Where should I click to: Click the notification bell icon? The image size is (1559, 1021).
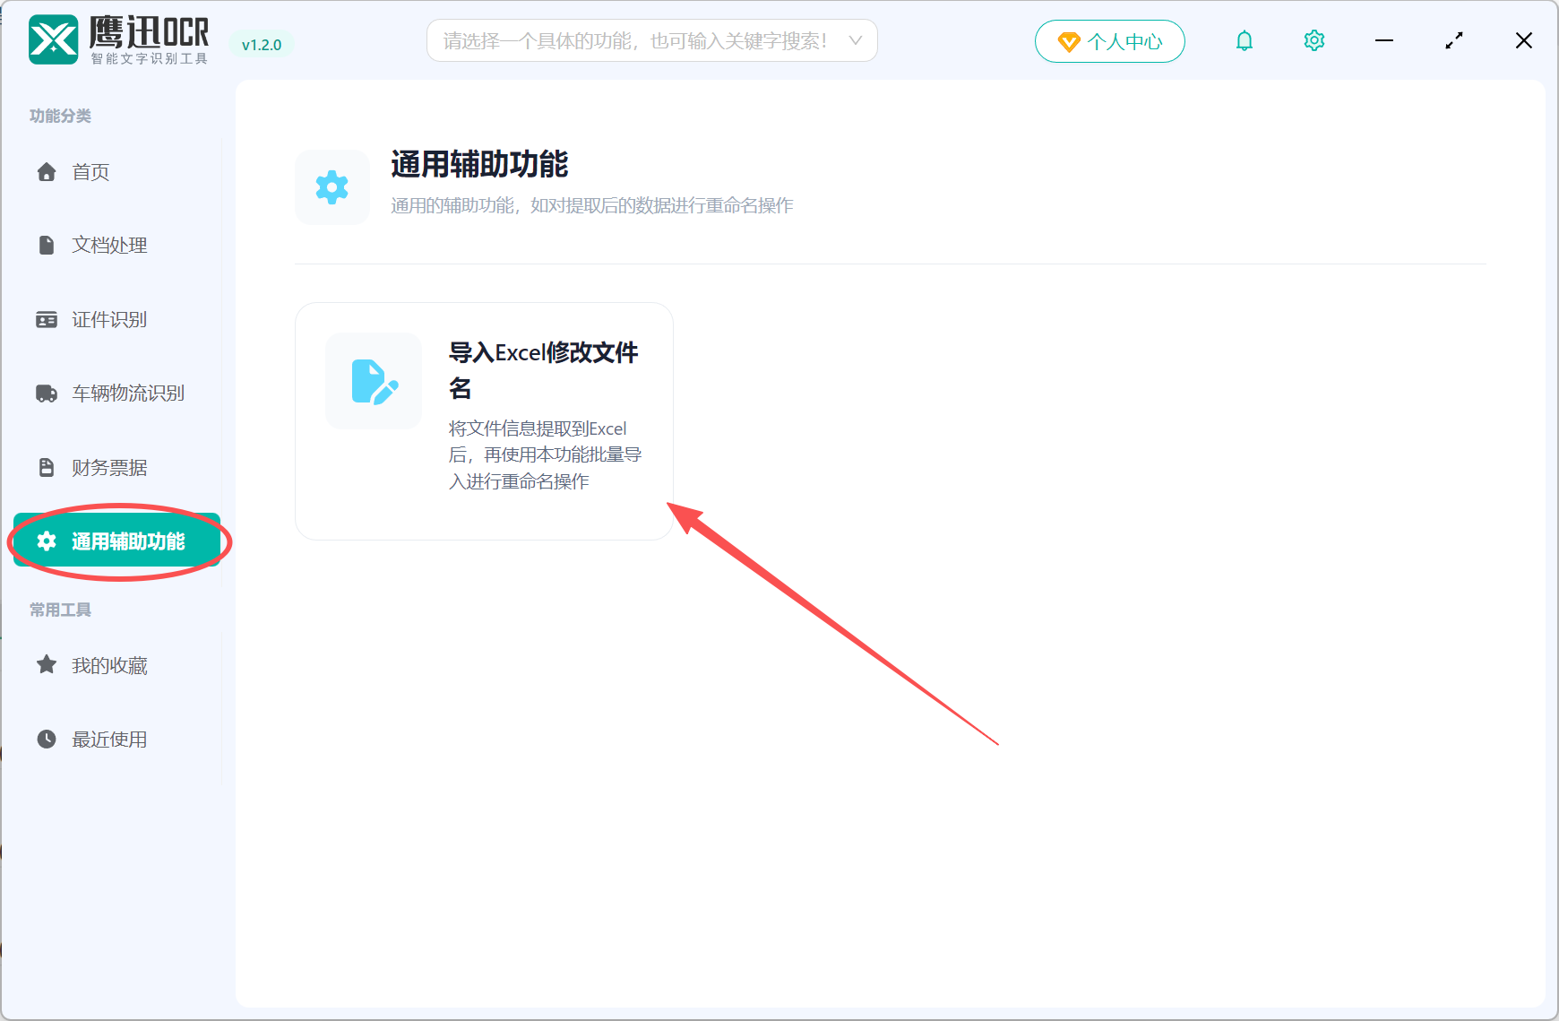click(x=1244, y=39)
